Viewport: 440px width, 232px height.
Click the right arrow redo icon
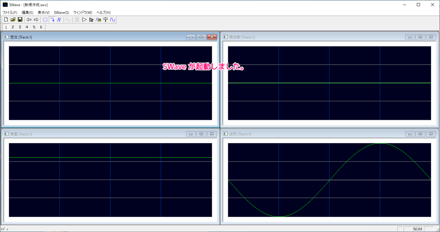(x=36, y=20)
